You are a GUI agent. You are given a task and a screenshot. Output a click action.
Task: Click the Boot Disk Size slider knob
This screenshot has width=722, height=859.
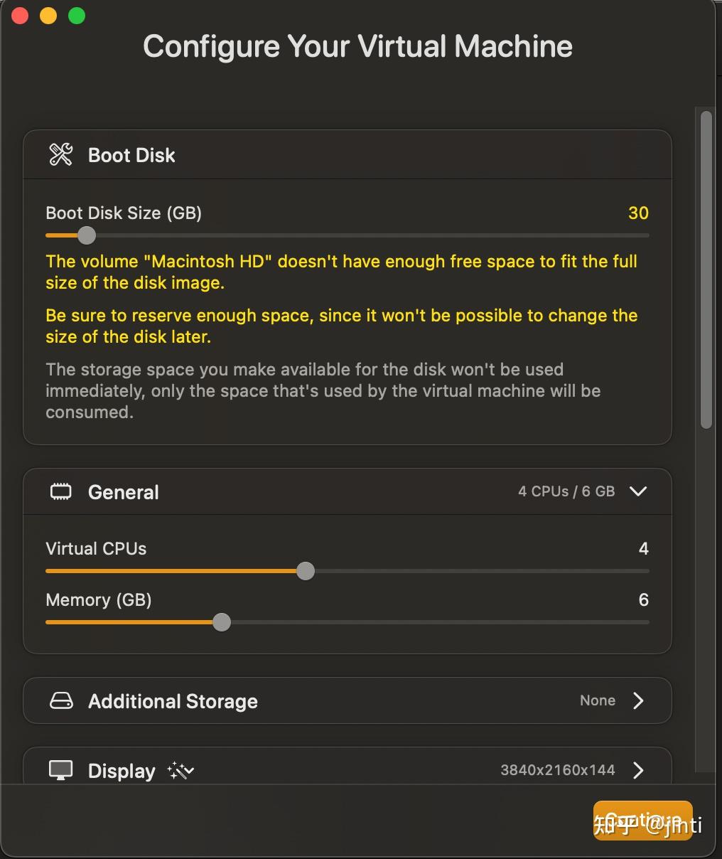point(86,235)
